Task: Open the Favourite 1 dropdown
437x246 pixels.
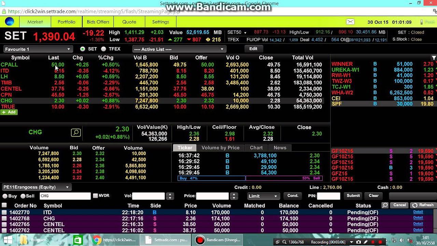Action: (x=38, y=49)
